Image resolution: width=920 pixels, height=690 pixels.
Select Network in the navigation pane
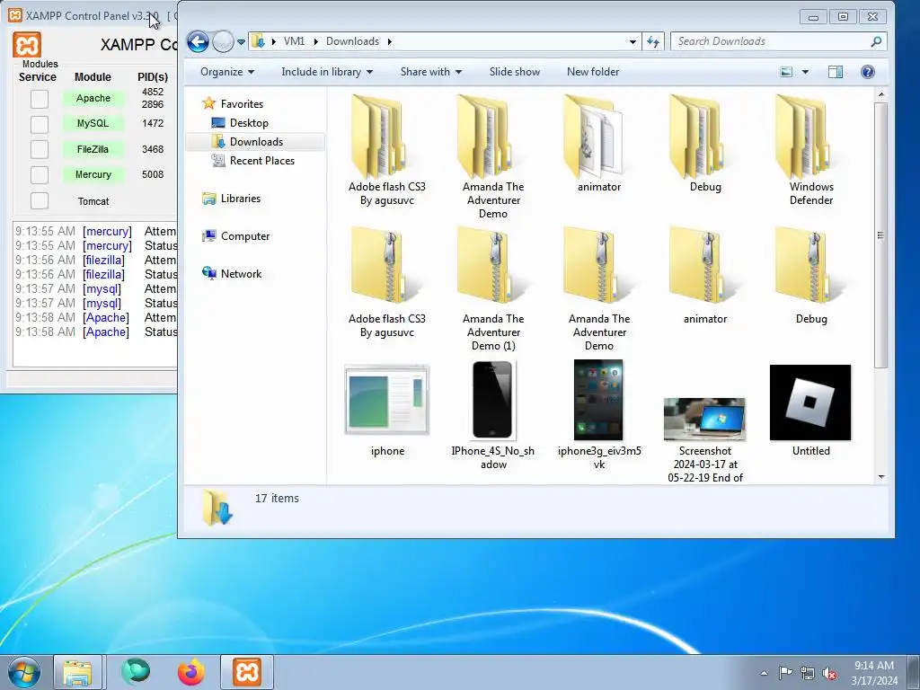tap(241, 273)
